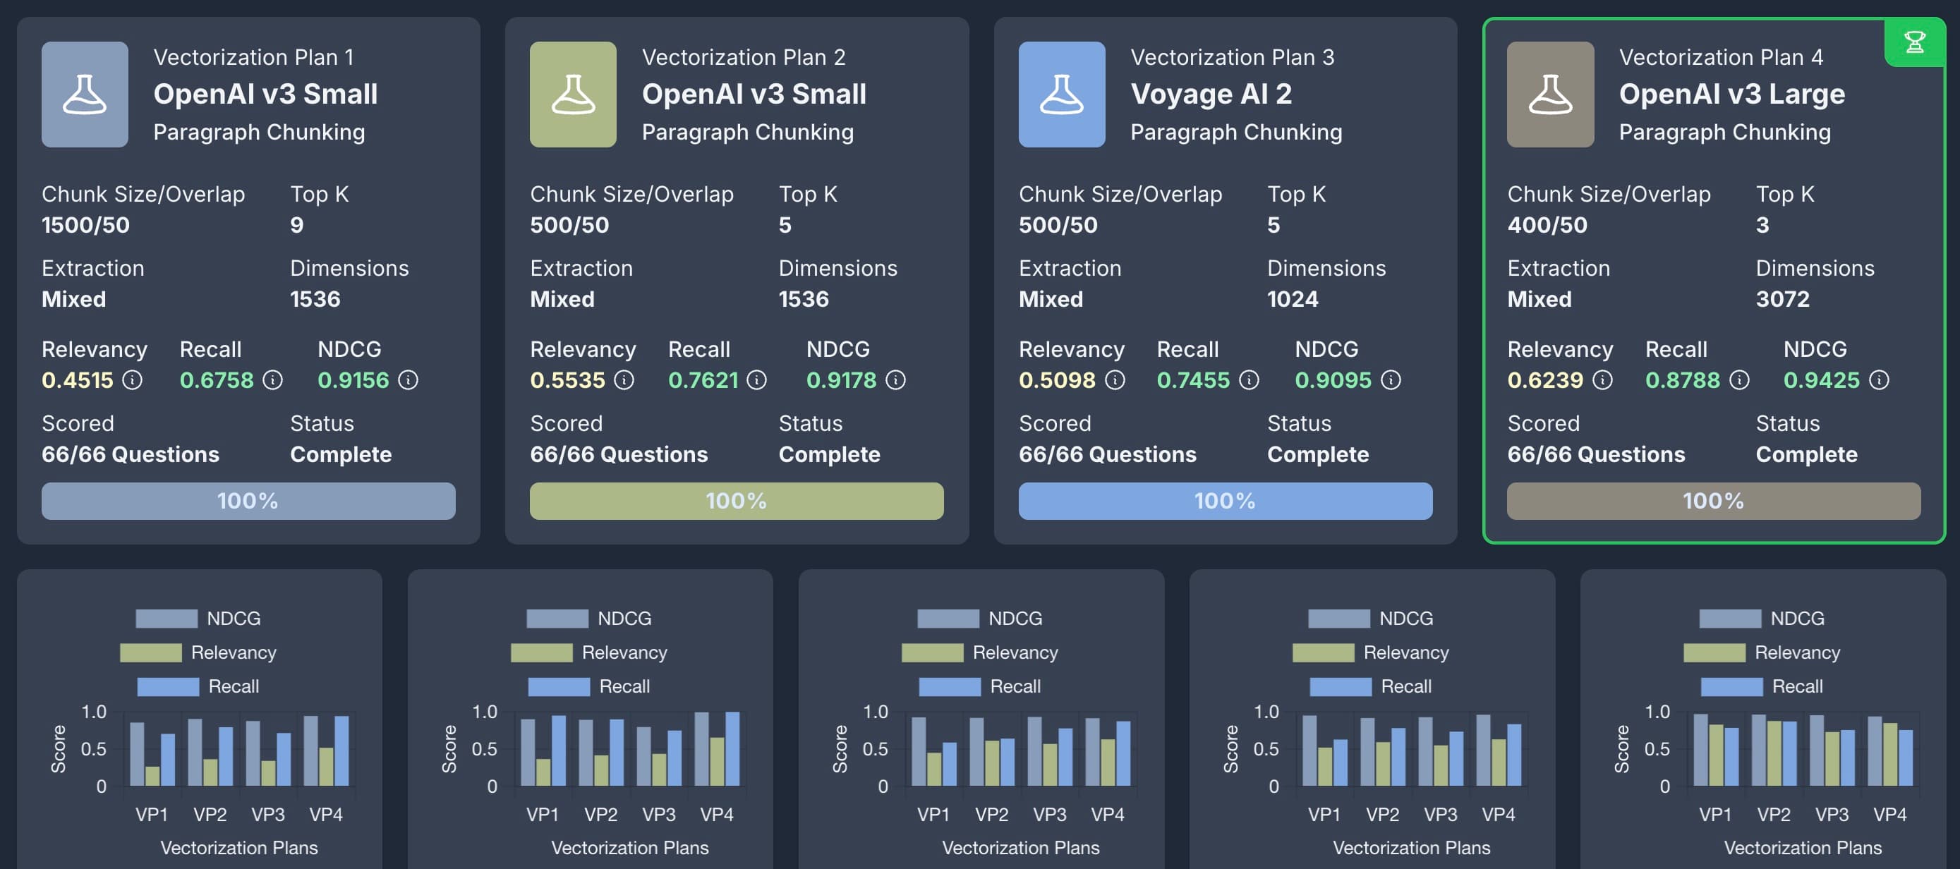Click the Vectorization Plan 2 label
The height and width of the screenshot is (869, 1960).
tap(744, 57)
